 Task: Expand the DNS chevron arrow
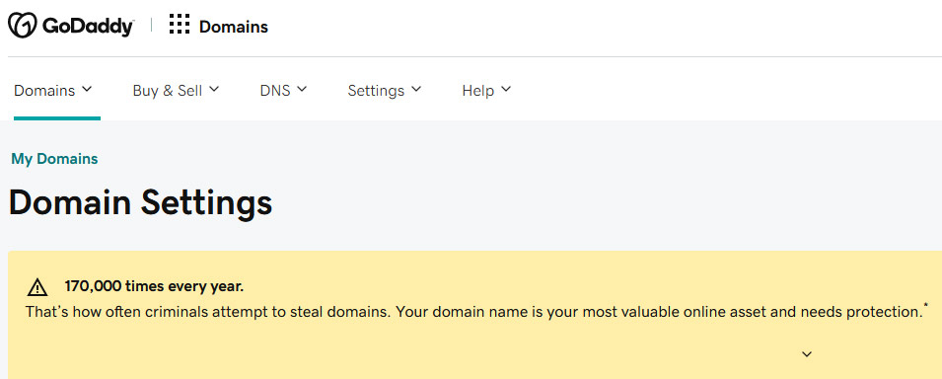tap(302, 89)
